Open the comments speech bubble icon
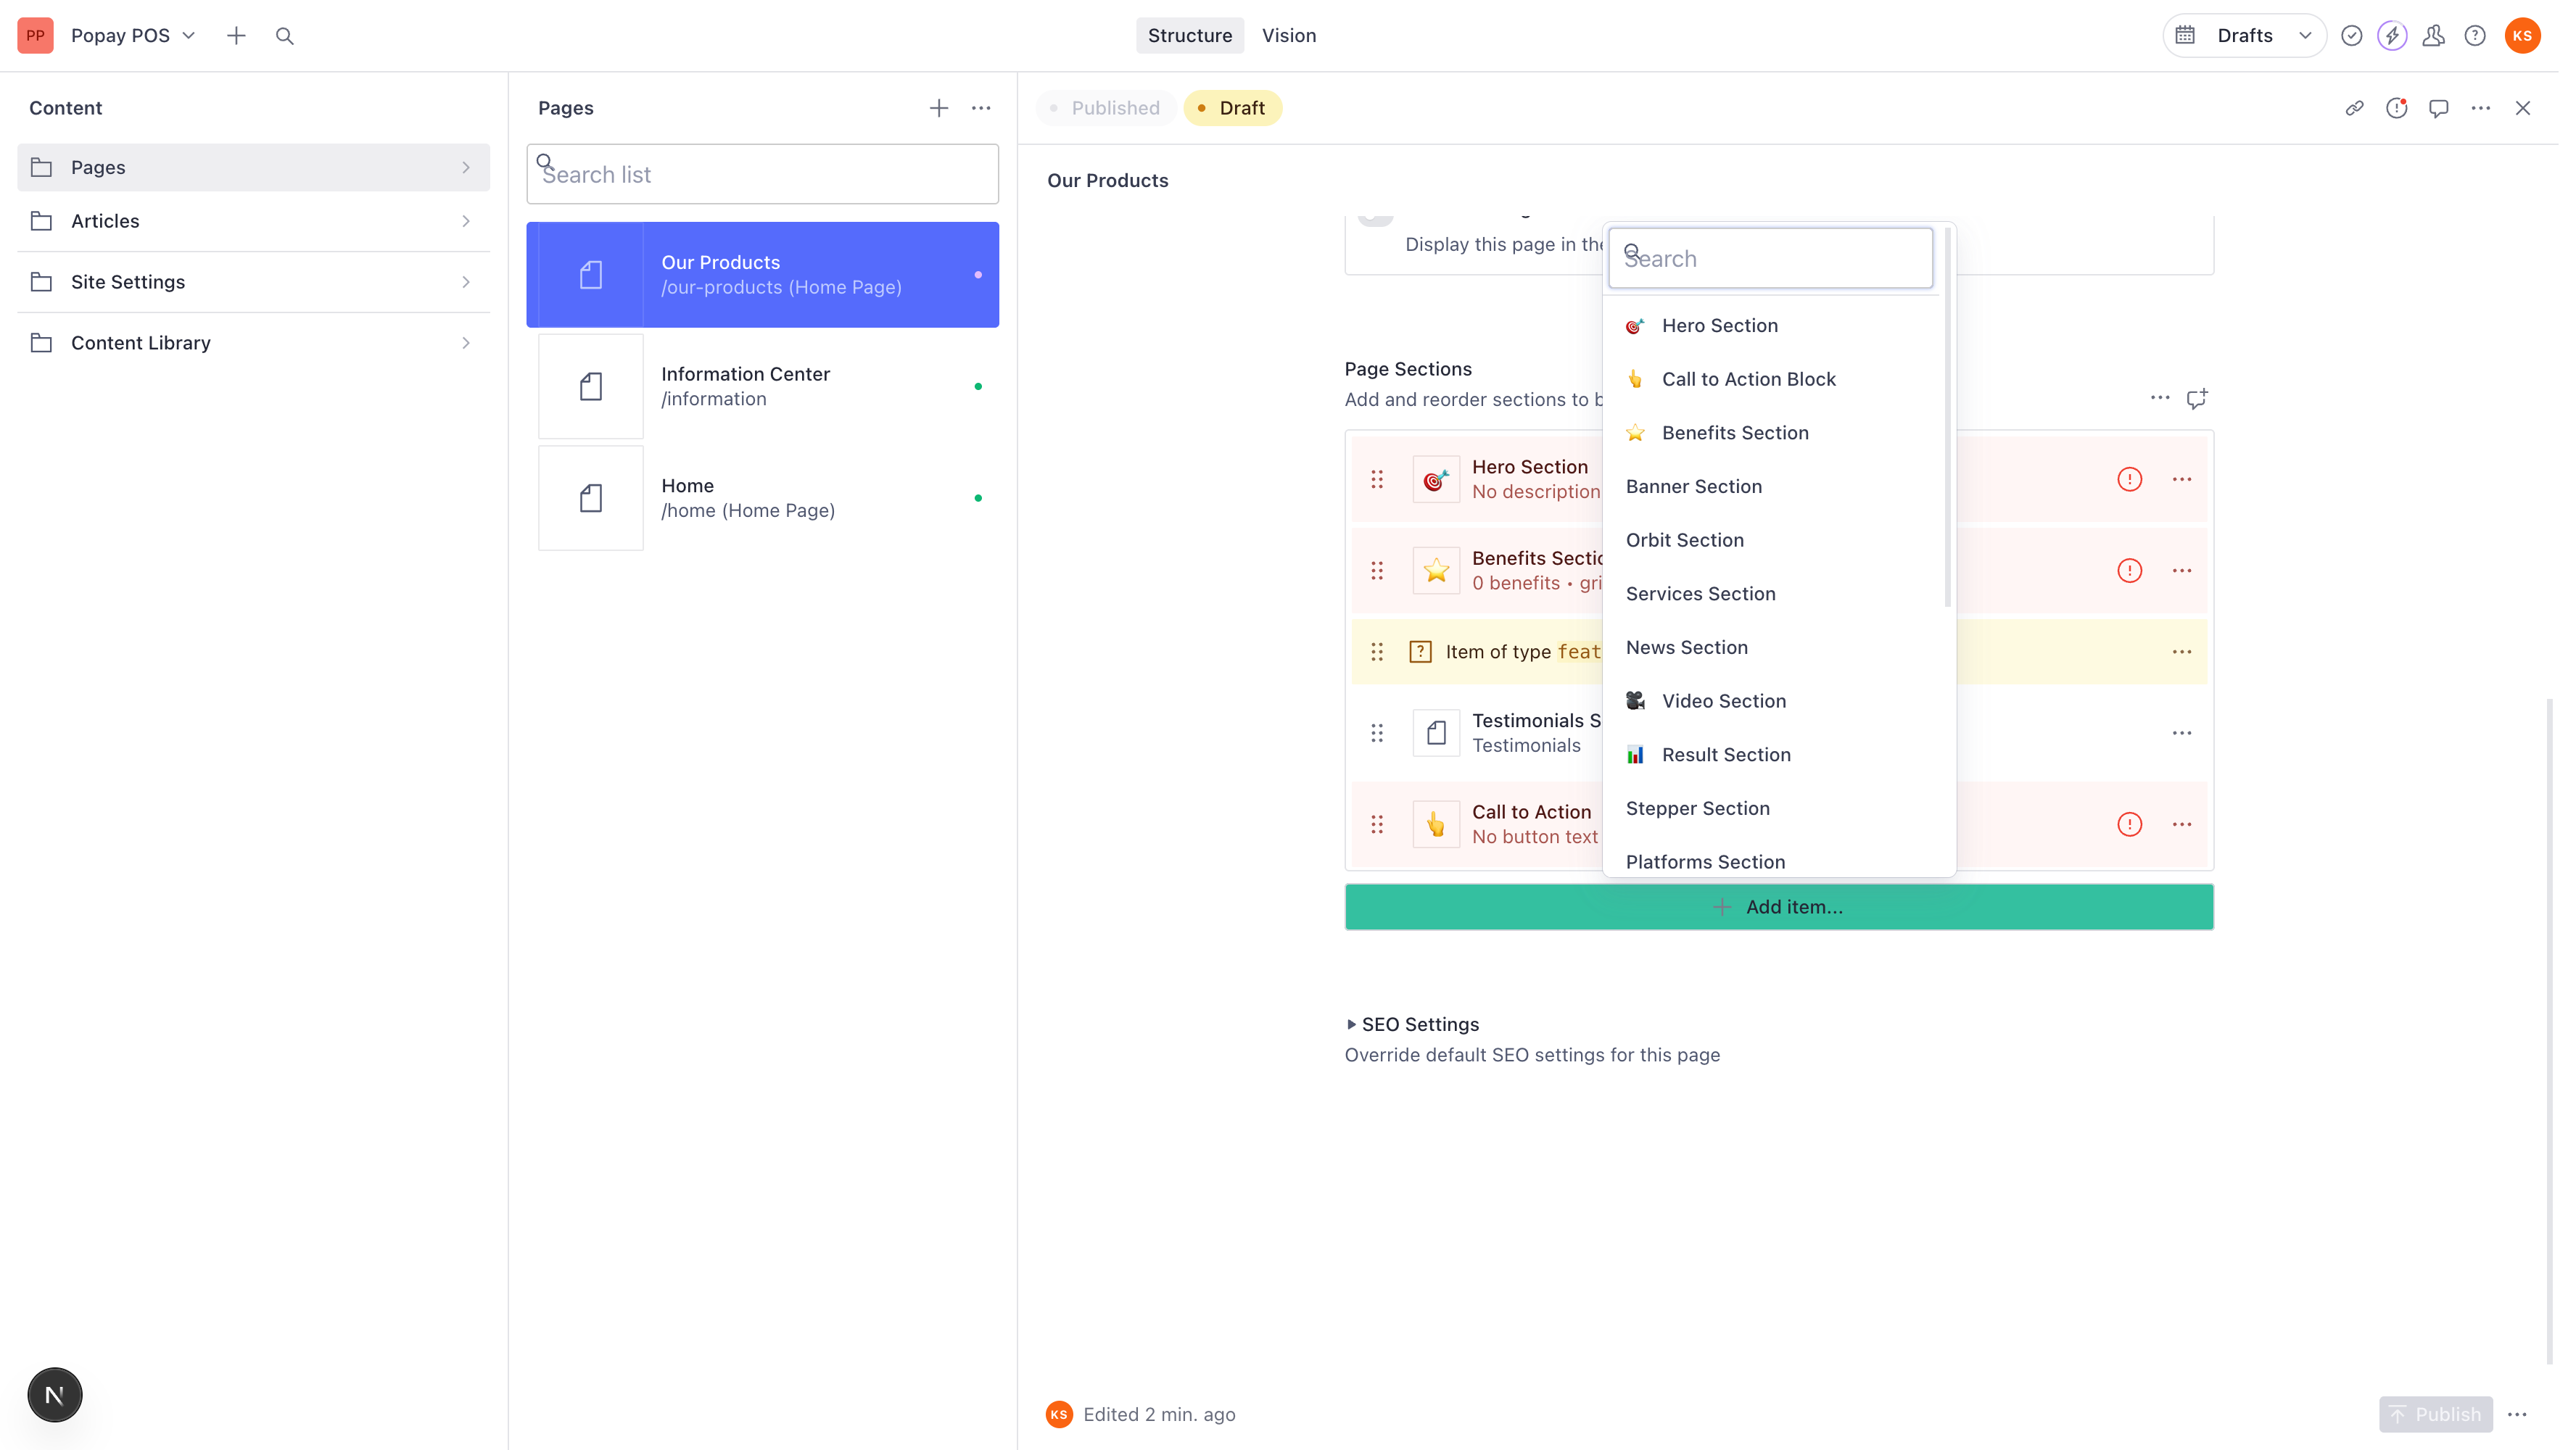Image resolution: width=2576 pixels, height=1450 pixels. point(2438,108)
